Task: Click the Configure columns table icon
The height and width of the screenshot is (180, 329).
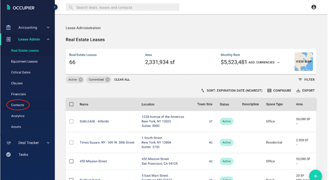Action: 269,91
